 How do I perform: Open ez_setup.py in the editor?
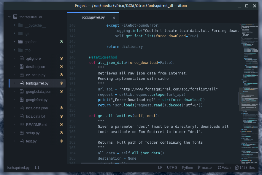(36, 75)
